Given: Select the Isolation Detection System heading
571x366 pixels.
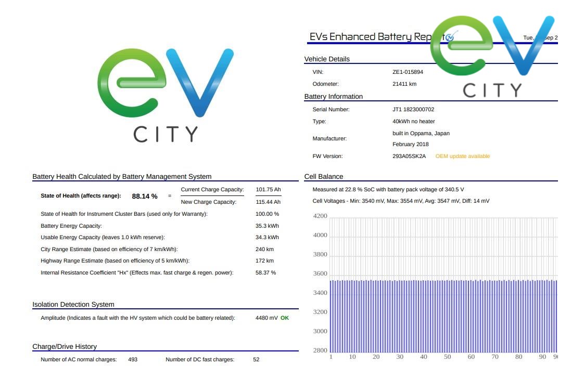Looking at the screenshot, I should click(73, 305).
